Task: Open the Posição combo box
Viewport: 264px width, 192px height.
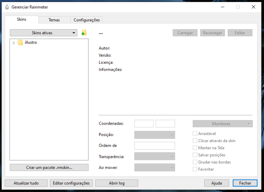Action: point(154,135)
